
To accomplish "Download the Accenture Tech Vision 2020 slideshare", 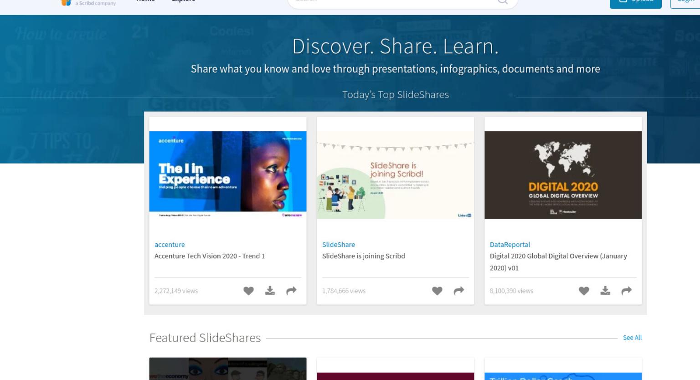I will 270,291.
